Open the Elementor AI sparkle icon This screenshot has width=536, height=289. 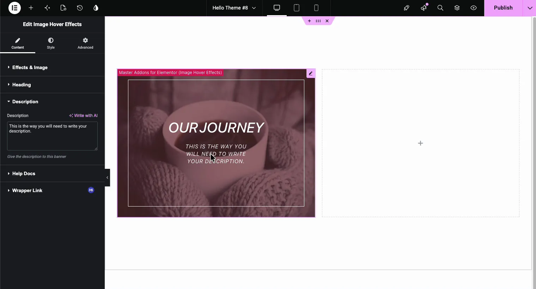[x=47, y=8]
